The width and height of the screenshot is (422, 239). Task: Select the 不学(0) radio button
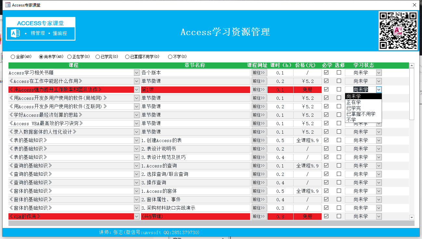170,57
